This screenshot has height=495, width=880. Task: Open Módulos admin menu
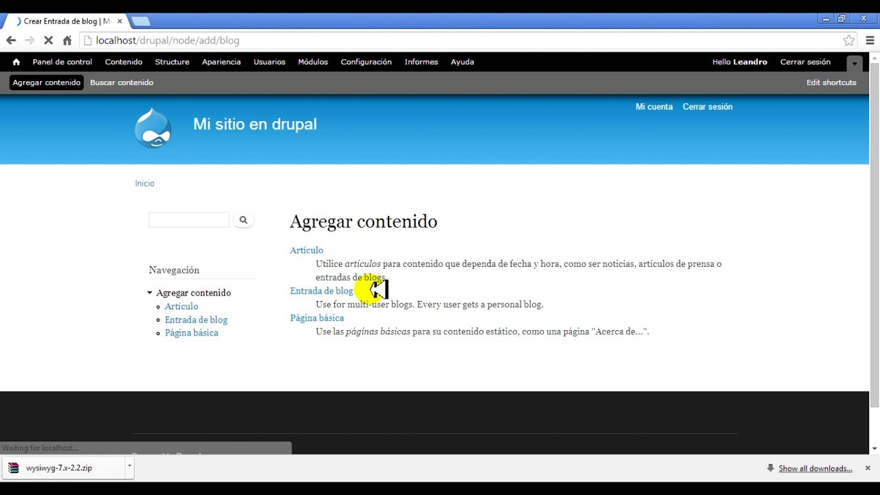point(313,62)
